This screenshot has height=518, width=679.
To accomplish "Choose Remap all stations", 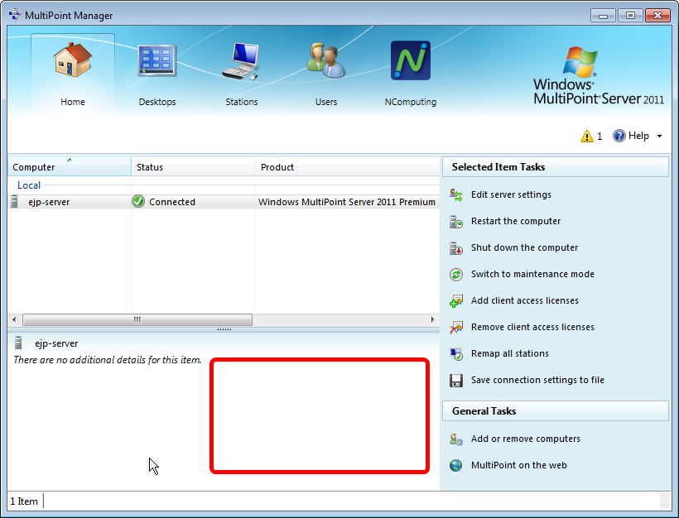I will pyautogui.click(x=510, y=353).
